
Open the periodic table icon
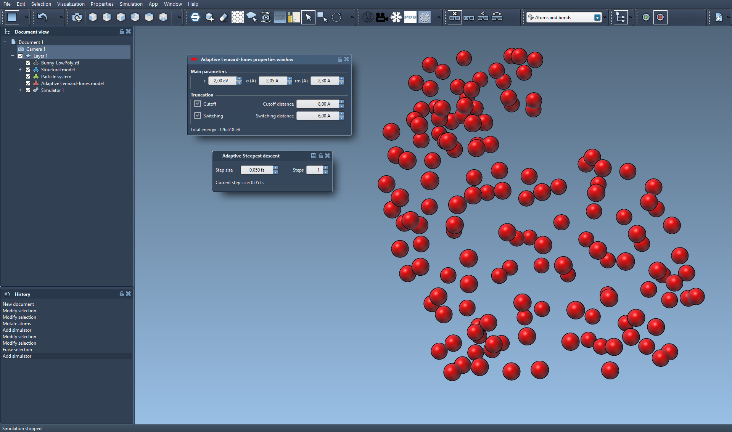click(294, 17)
